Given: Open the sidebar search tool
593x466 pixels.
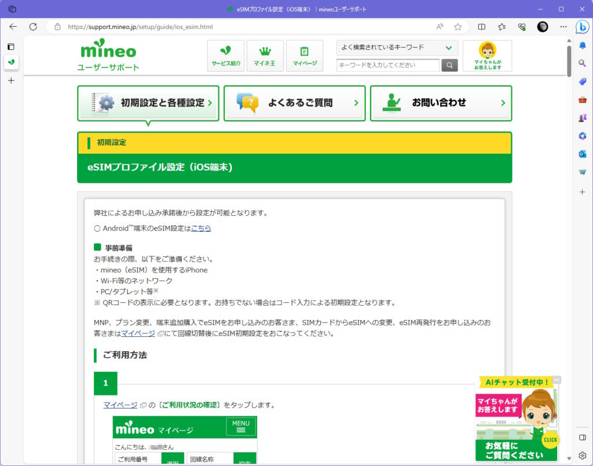Looking at the screenshot, I should [x=583, y=63].
